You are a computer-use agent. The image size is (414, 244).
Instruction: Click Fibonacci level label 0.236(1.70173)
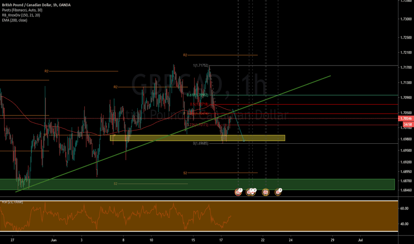[x=198, y=125]
